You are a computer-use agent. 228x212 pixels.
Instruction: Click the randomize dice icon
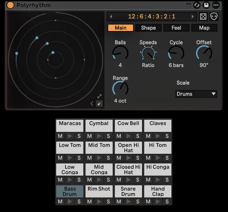tap(203, 17)
